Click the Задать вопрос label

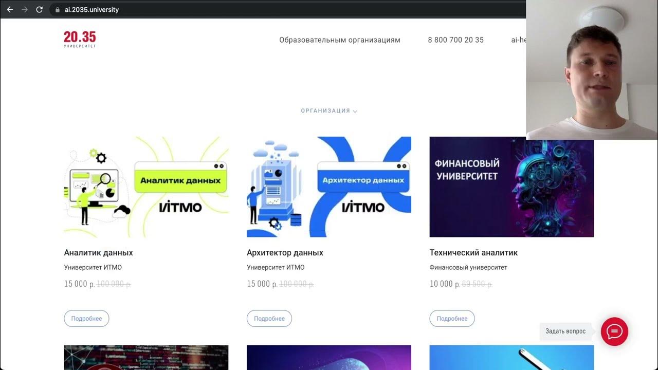click(565, 331)
